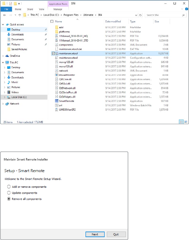Viewport: 189px width, 240px height.
Task: Click the ezbl folder icon
Action: (x=57, y=27)
